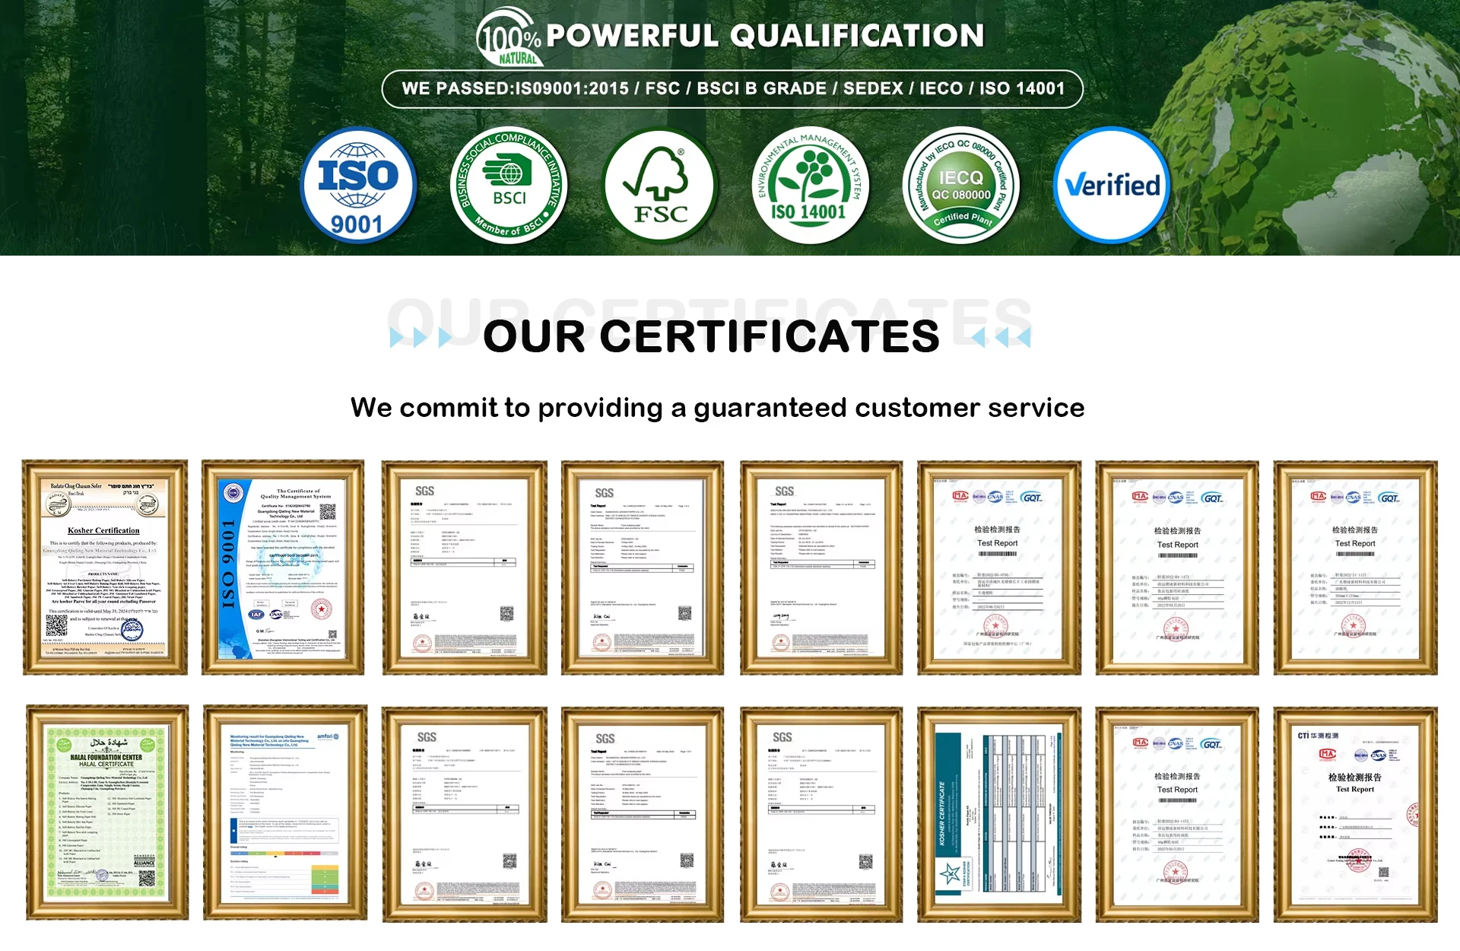Click the ISO 14001 environmental badge
The width and height of the screenshot is (1460, 951).
tap(810, 186)
